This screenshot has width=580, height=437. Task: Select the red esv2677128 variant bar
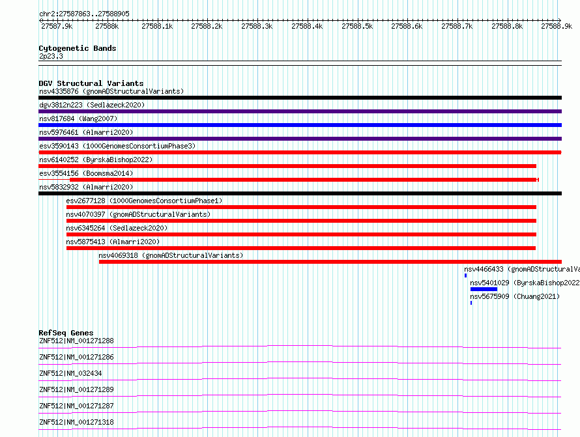301,207
